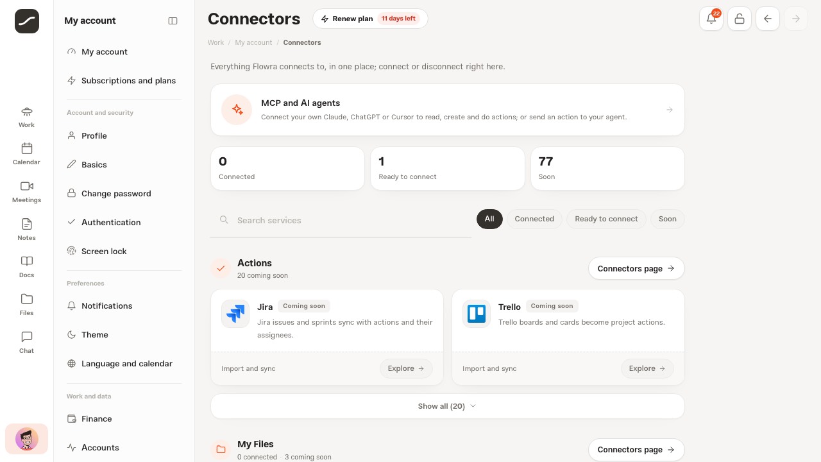Open Finance in the sidebar
This screenshot has height=462, width=821.
pyautogui.click(x=124, y=419)
